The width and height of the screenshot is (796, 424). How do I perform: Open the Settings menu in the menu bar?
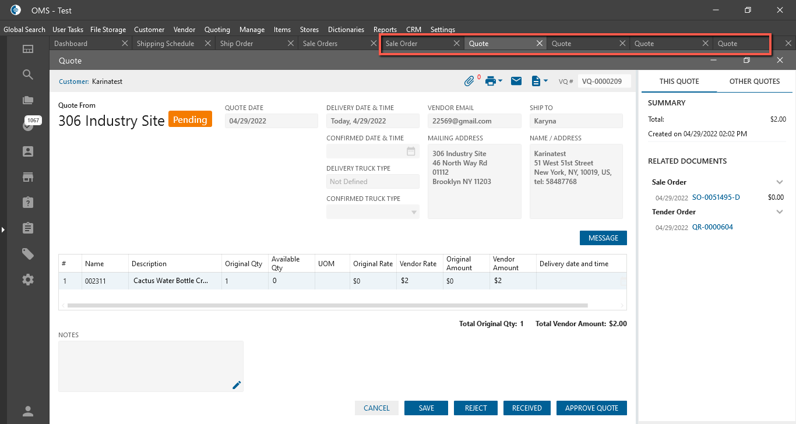pos(443,29)
